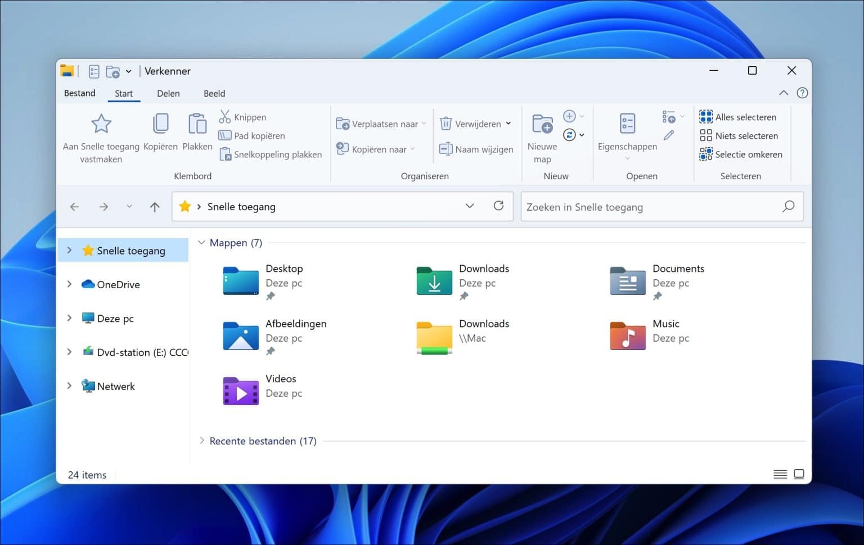The image size is (864, 545).
Task: Select the Verwijderen trash icon
Action: [x=445, y=124]
